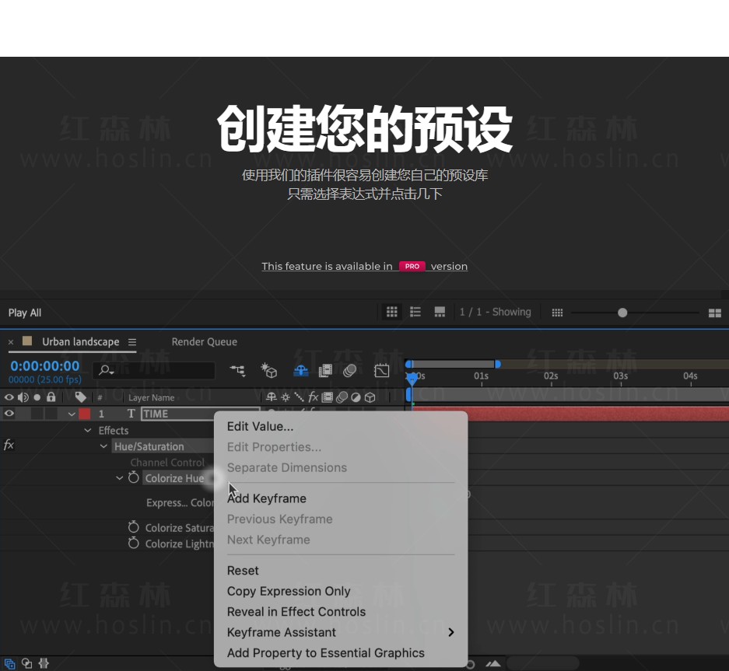
Task: Switch to the Render Queue tab
Action: pyautogui.click(x=204, y=342)
